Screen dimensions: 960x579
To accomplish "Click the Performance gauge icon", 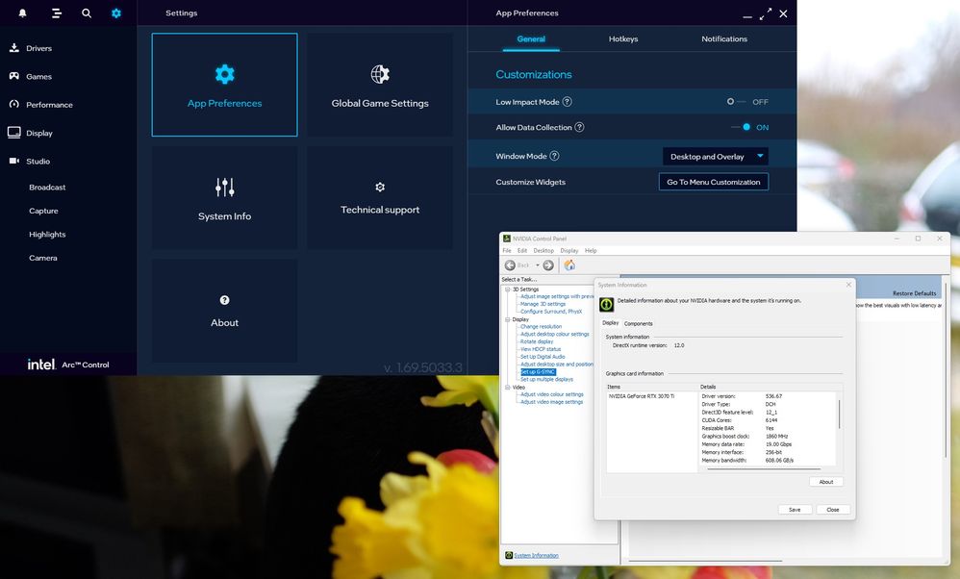I will (x=14, y=104).
